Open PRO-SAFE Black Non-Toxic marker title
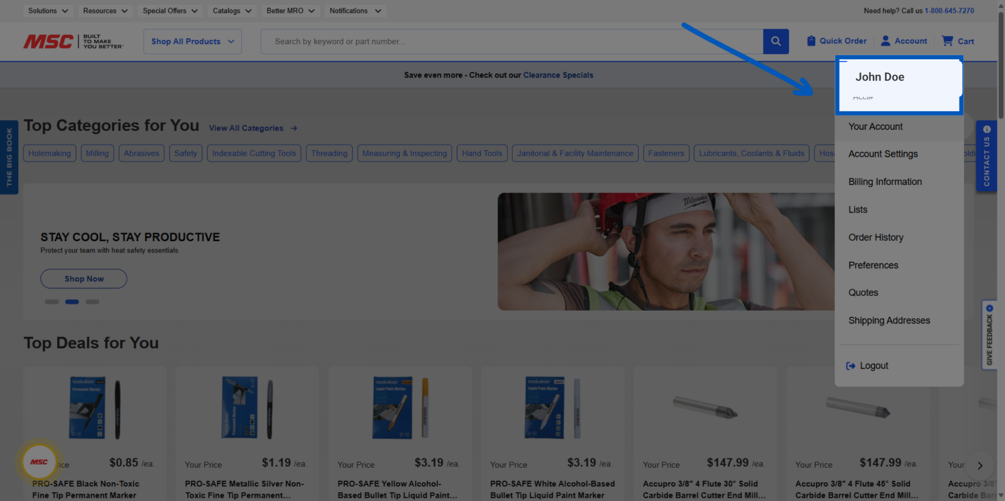The width and height of the screenshot is (1005, 501). (86, 489)
